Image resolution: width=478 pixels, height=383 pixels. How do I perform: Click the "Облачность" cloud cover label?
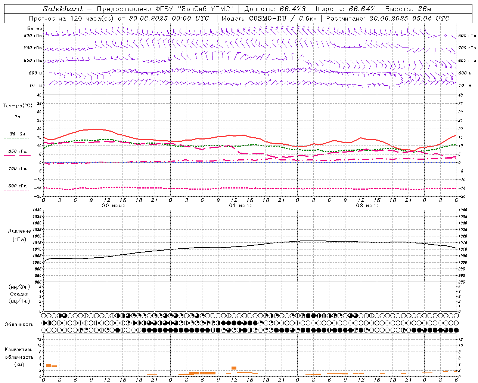click(x=19, y=325)
